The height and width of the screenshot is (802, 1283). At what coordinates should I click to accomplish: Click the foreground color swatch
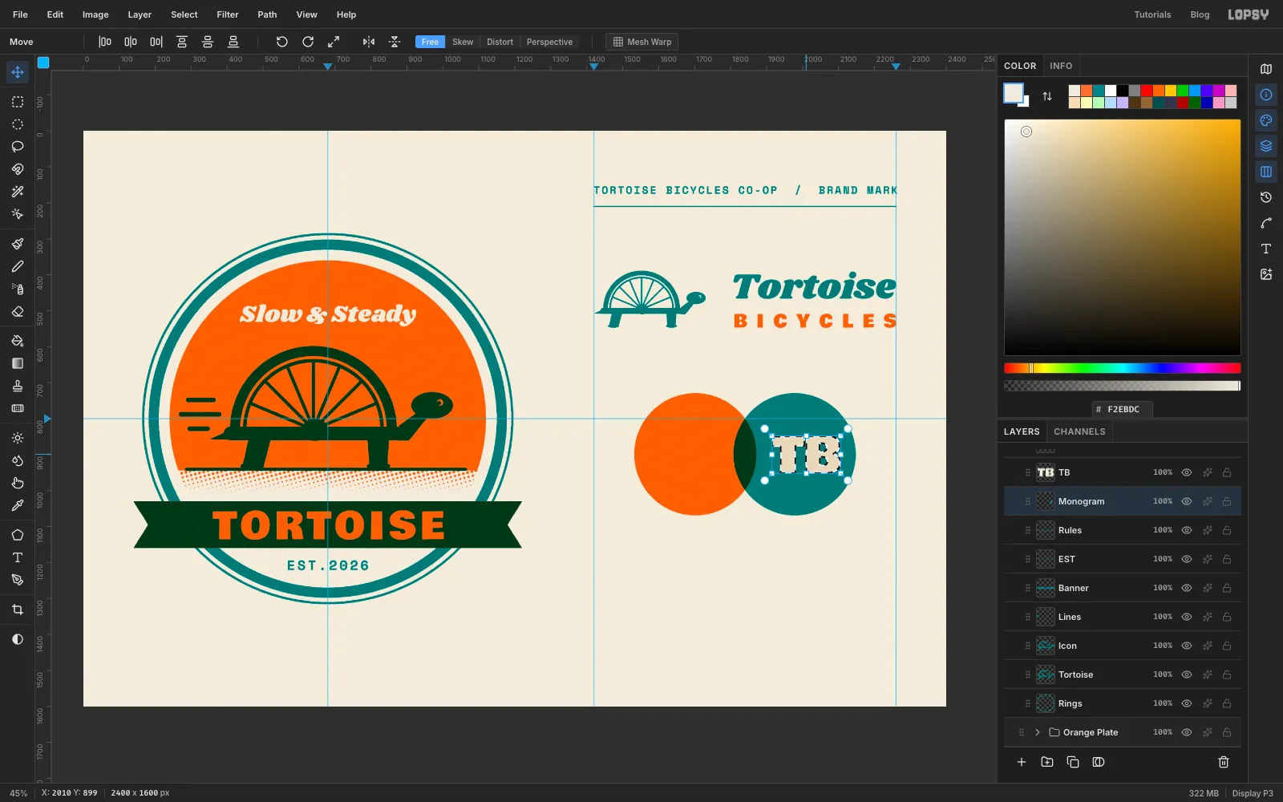1014,93
